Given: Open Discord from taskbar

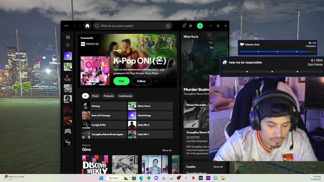Looking at the screenshot, I should click(156, 178).
